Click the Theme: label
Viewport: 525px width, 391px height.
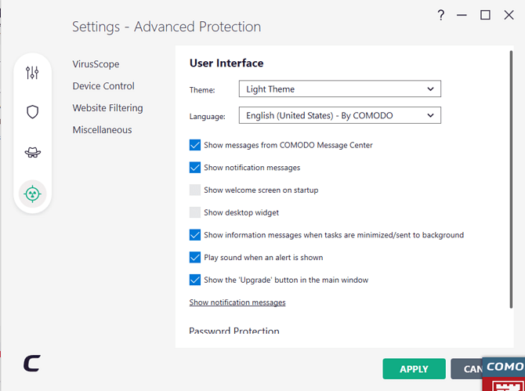tap(202, 89)
